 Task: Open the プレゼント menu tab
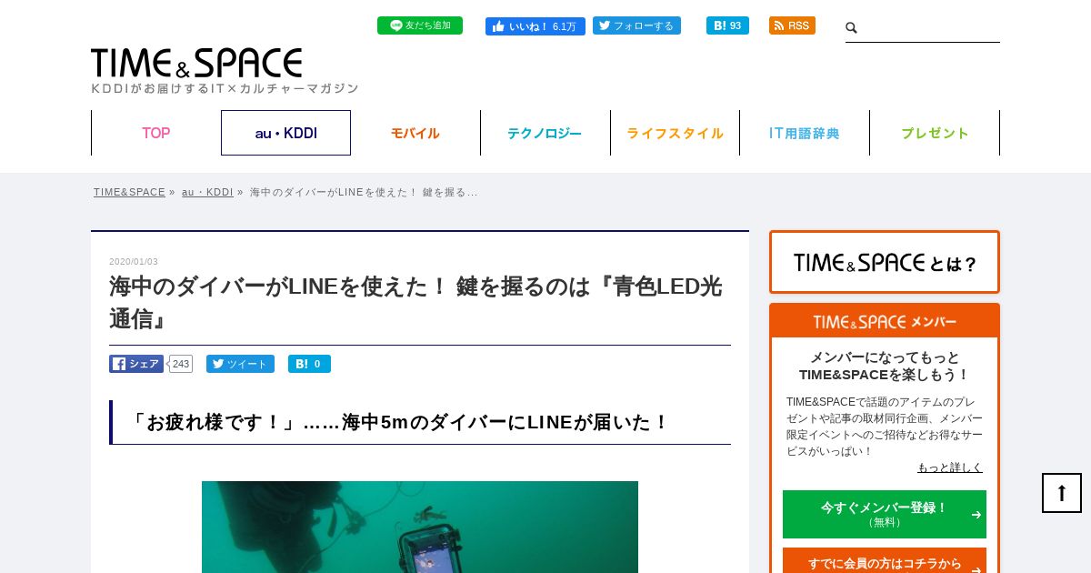[935, 133]
